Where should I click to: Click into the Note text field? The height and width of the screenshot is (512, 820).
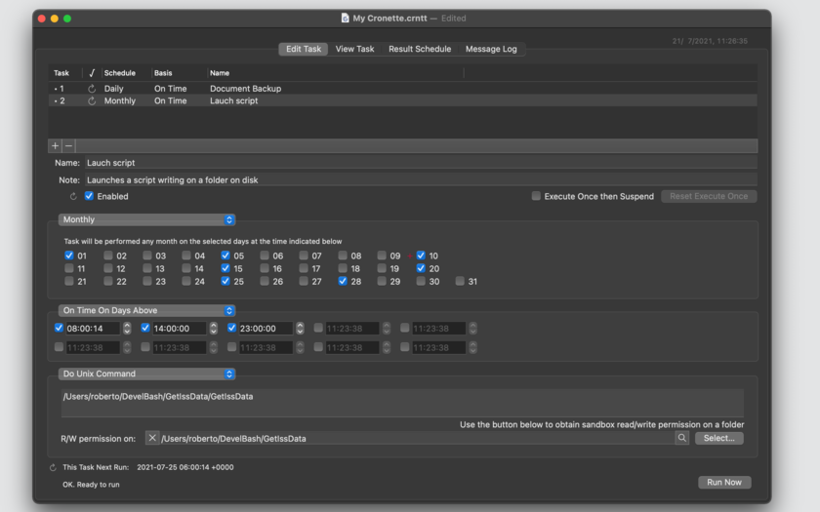(421, 179)
